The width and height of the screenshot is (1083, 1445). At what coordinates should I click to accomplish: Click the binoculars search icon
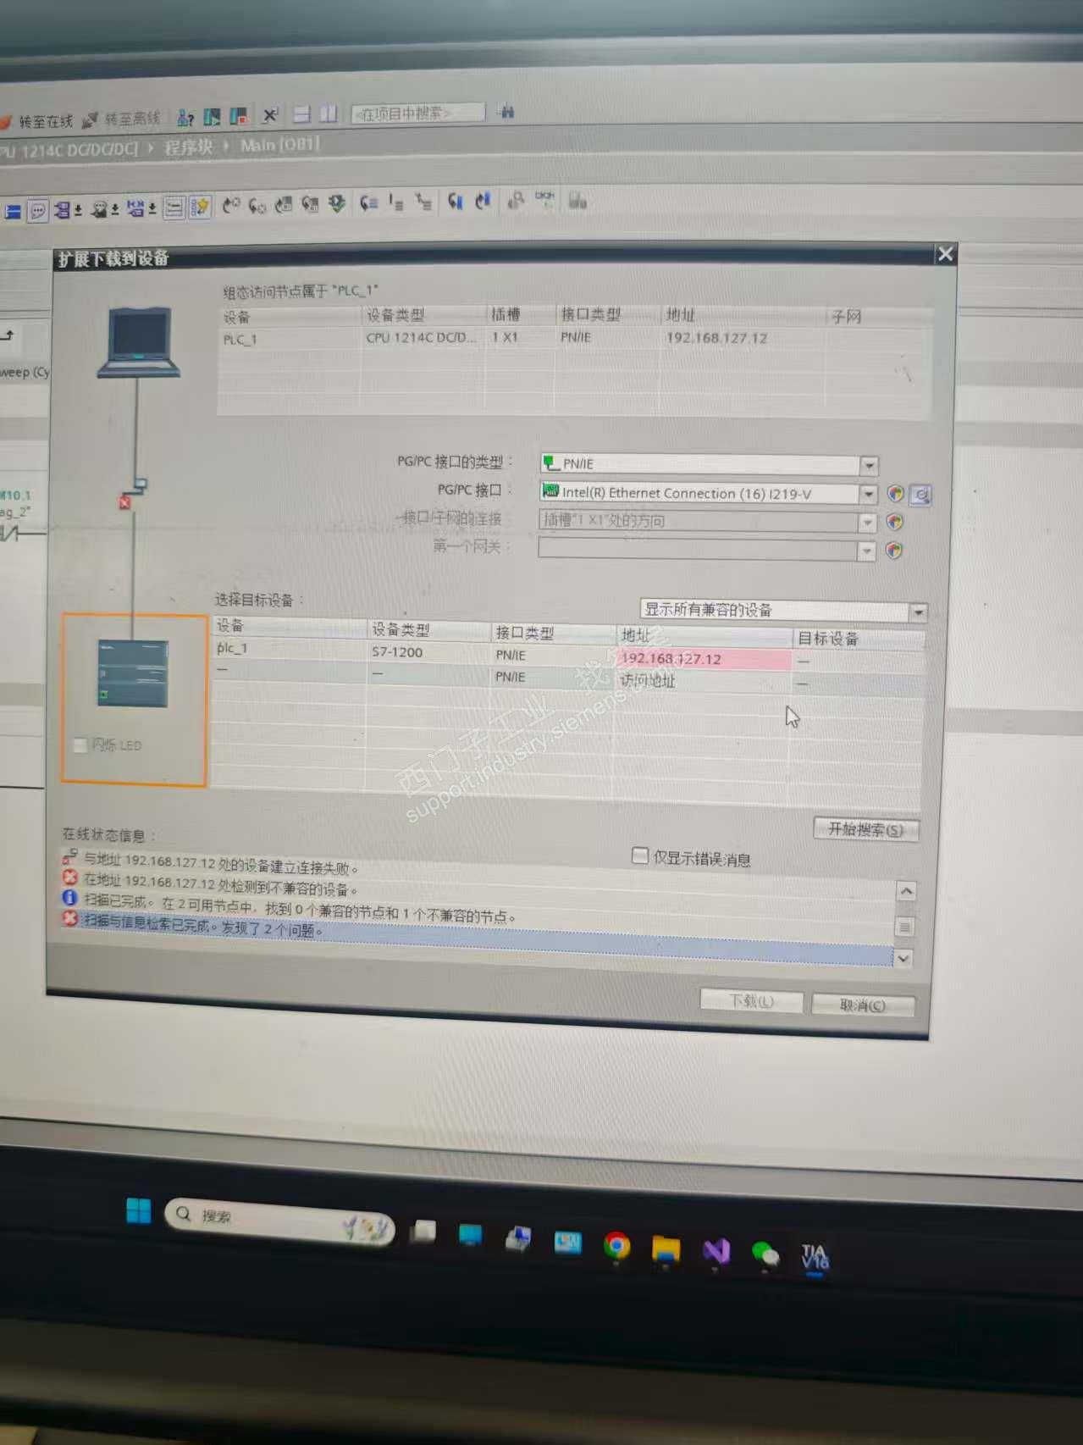click(507, 111)
